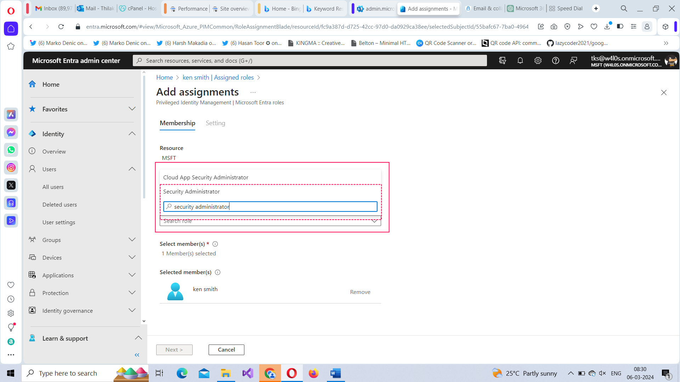Open the Messenger icon in Opera sidebar
The image size is (680, 382).
11,132
